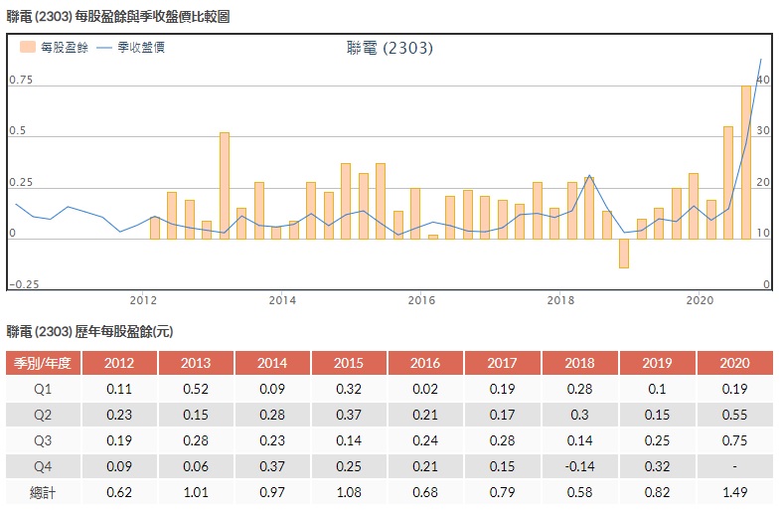The height and width of the screenshot is (516, 782).
Task: Click the 0.75 left axis label
Action: tap(21, 80)
